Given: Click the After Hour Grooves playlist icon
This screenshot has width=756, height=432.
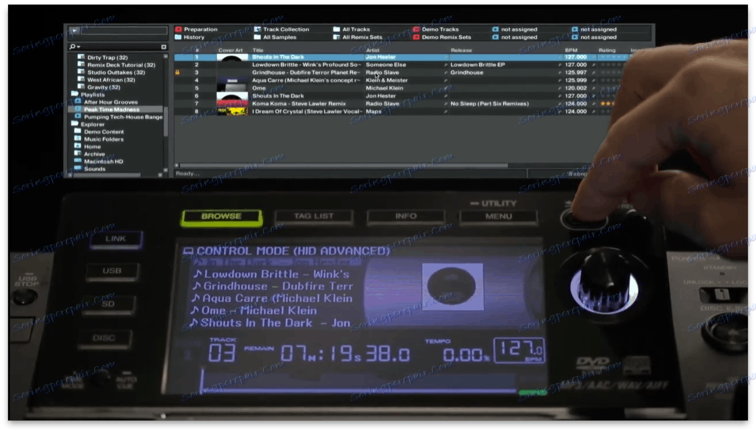Looking at the screenshot, I should pos(78,102).
